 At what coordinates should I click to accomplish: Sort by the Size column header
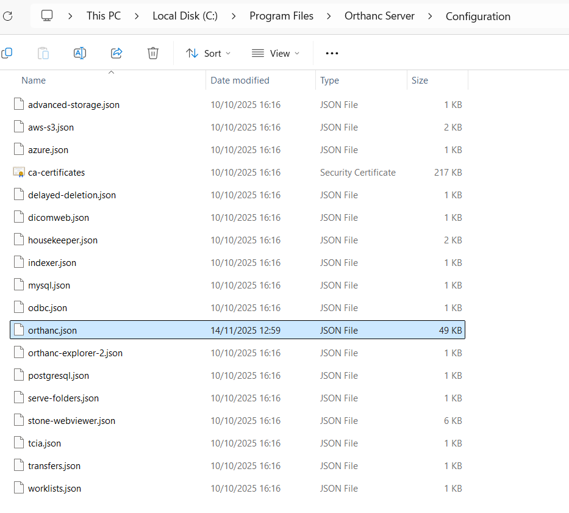pos(420,81)
